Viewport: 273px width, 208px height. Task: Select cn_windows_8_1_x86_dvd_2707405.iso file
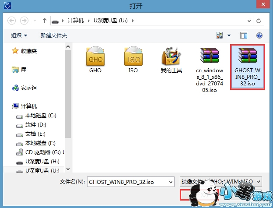point(210,69)
